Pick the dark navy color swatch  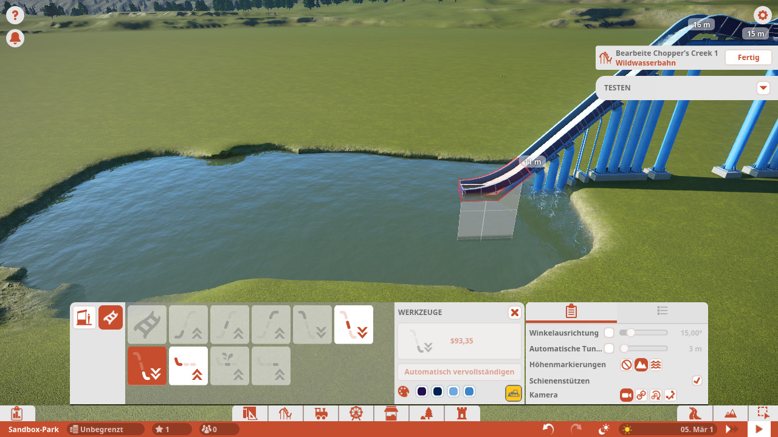(438, 391)
